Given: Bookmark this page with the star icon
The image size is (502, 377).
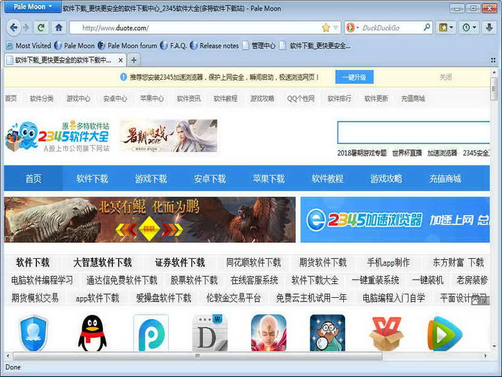Looking at the screenshot, I should tap(326, 28).
